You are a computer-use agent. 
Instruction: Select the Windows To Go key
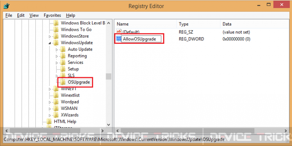tap(76, 29)
